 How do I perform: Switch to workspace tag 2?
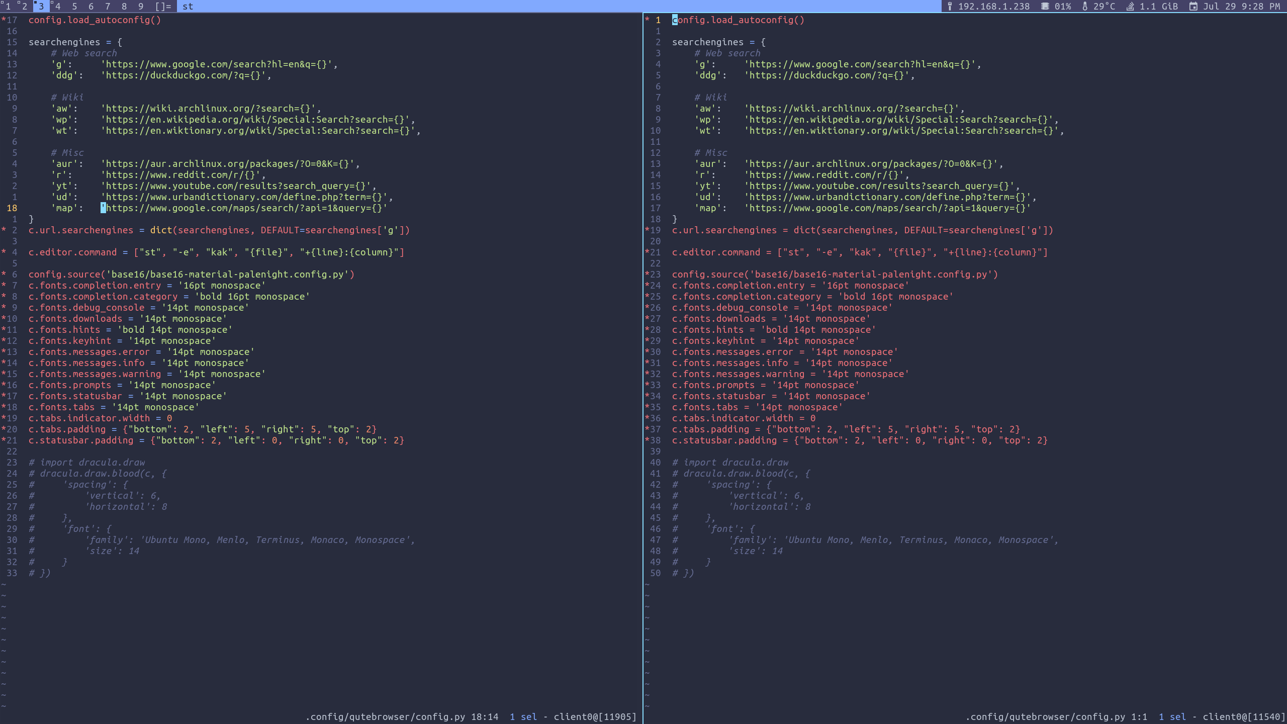[24, 7]
